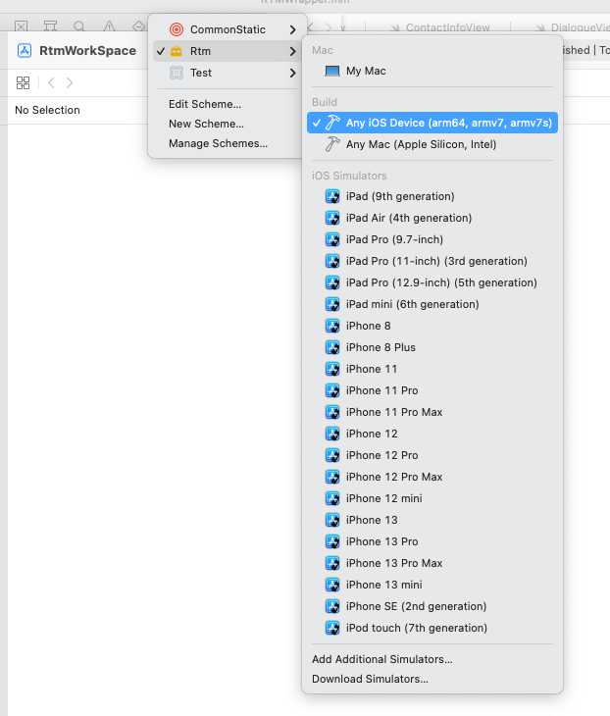Click the My Mac display icon
Viewport: 610px width, 716px height.
(331, 71)
